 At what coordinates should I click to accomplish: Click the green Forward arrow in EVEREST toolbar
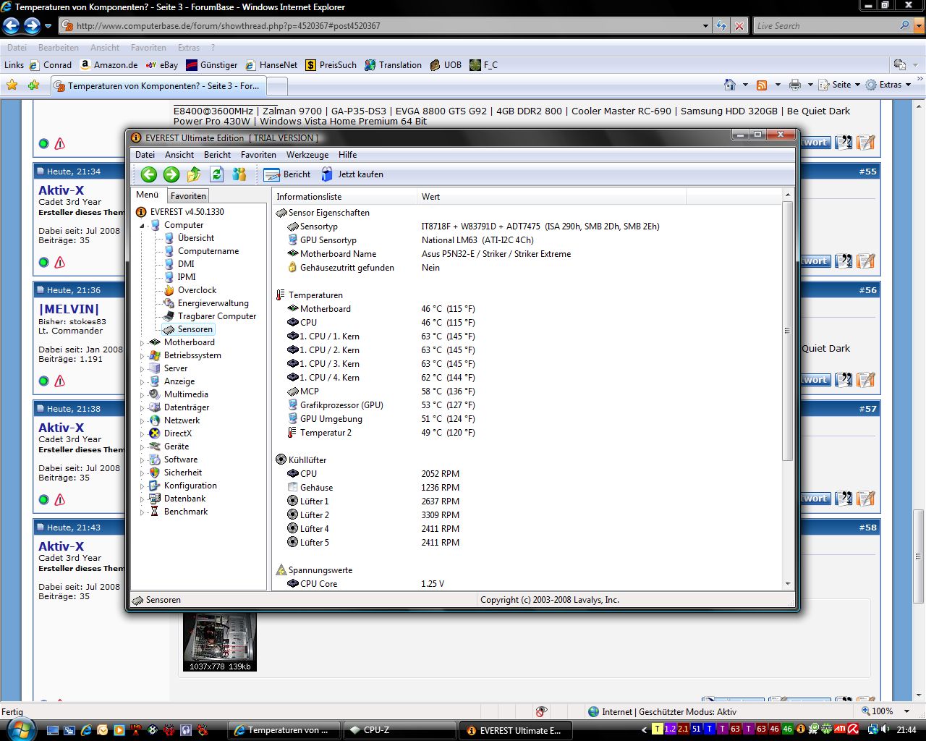[171, 174]
